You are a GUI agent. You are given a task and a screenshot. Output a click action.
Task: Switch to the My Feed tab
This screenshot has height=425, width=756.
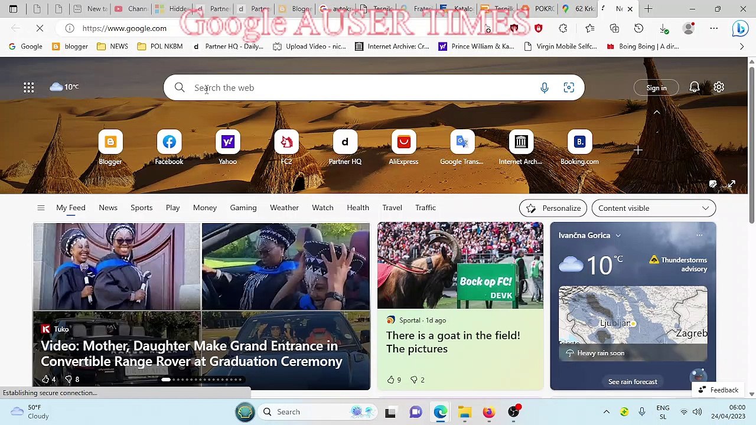pos(71,208)
